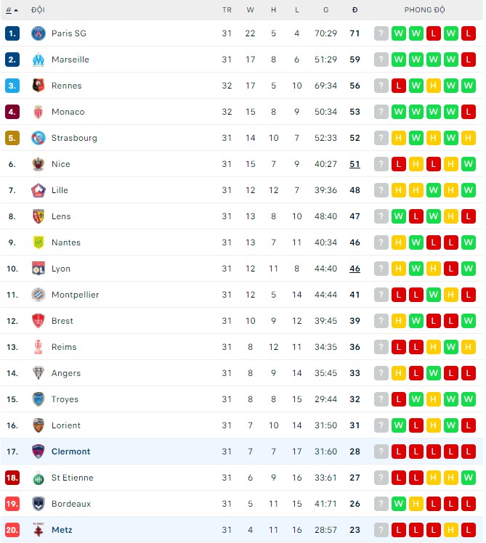Click the Marseille club logo
Image resolution: width=486 pixels, height=543 pixels.
[39, 60]
